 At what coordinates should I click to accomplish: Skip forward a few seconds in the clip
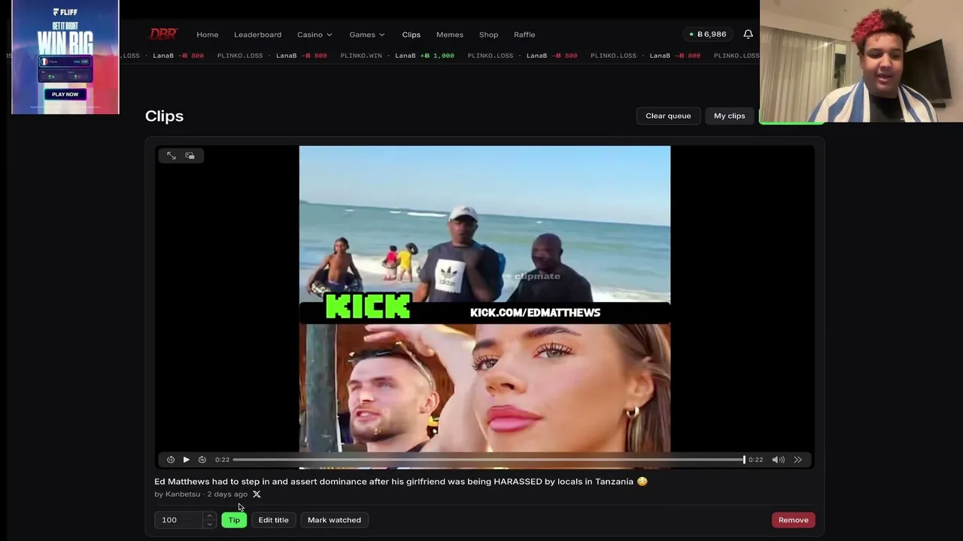tap(202, 460)
